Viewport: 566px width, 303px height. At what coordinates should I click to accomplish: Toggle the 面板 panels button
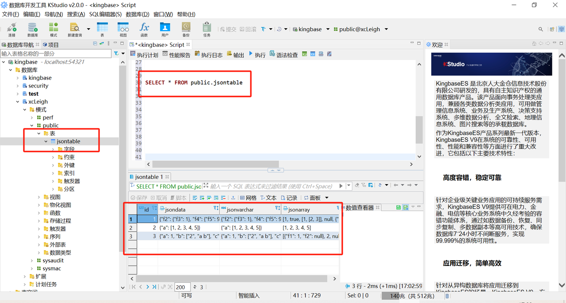point(312,198)
